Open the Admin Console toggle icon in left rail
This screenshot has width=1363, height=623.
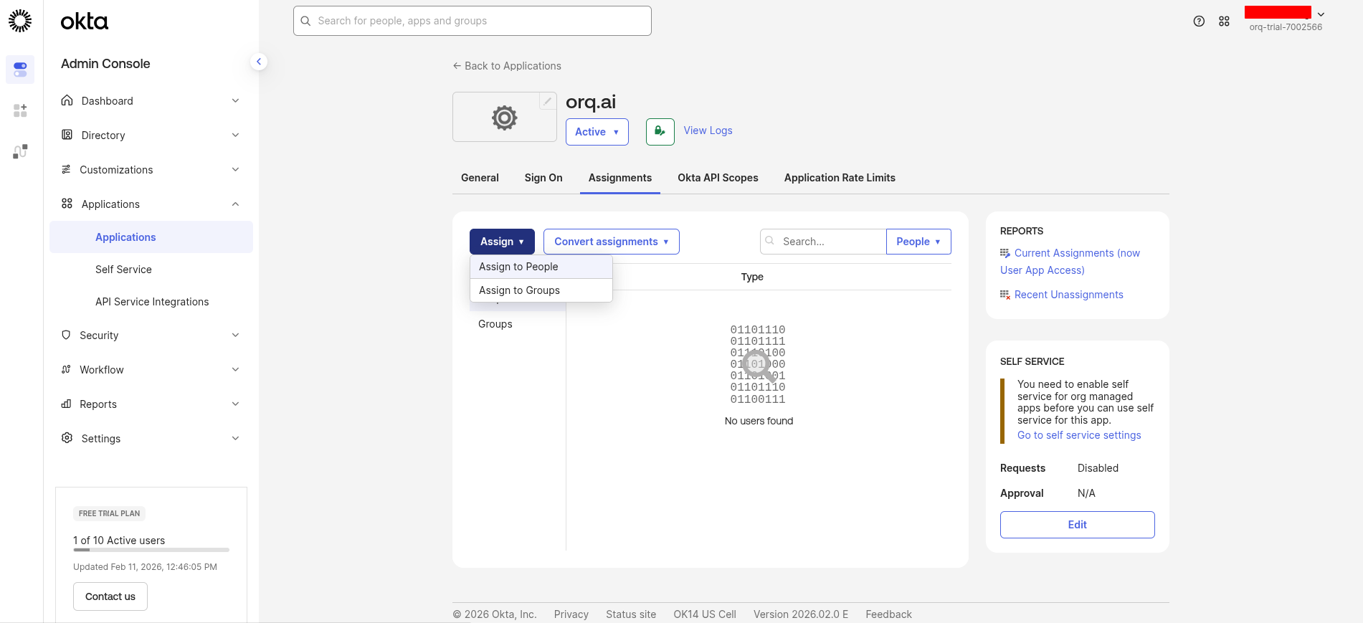(x=20, y=70)
